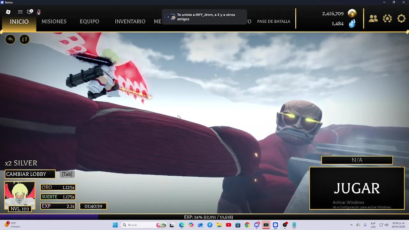Click the EXP 24% progress bar

tap(204, 217)
